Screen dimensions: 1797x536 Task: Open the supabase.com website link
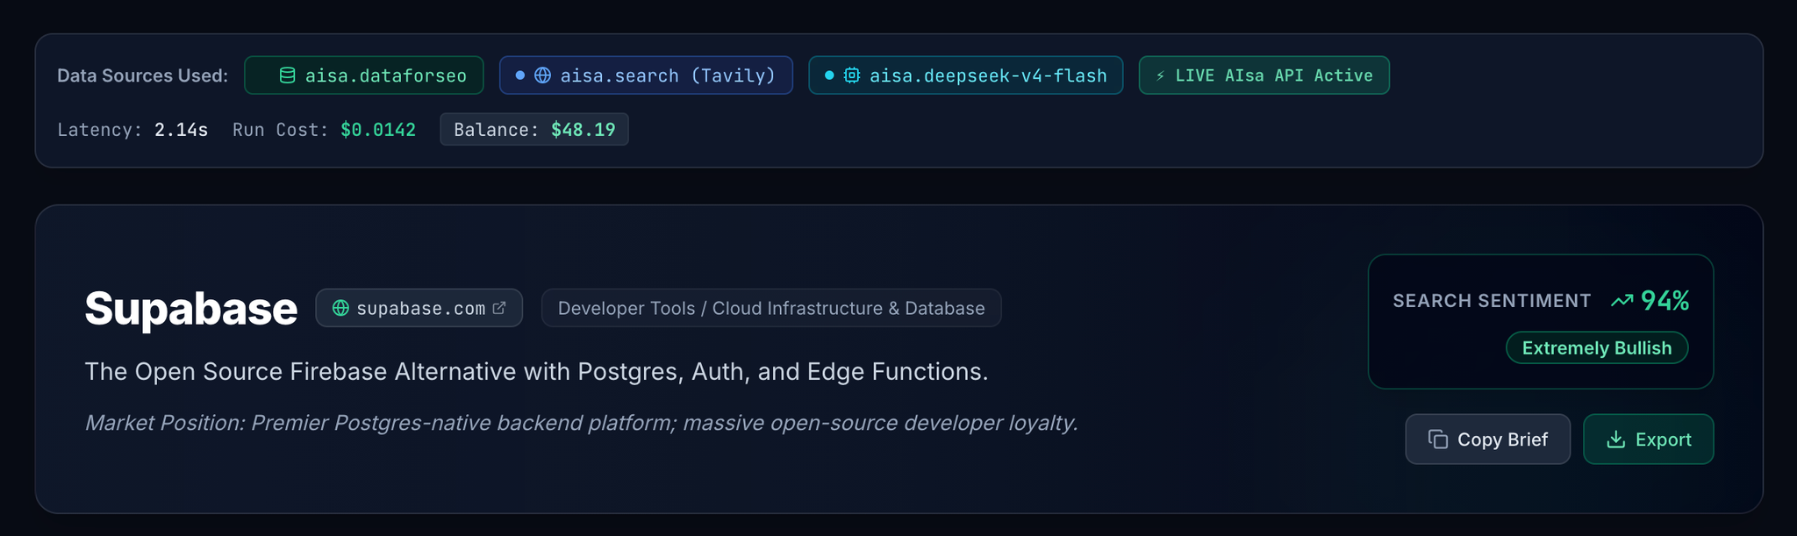(x=419, y=308)
